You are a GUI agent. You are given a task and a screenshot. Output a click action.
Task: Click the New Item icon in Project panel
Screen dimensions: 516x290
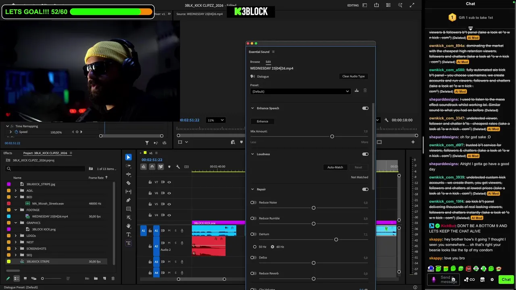tap(104, 278)
